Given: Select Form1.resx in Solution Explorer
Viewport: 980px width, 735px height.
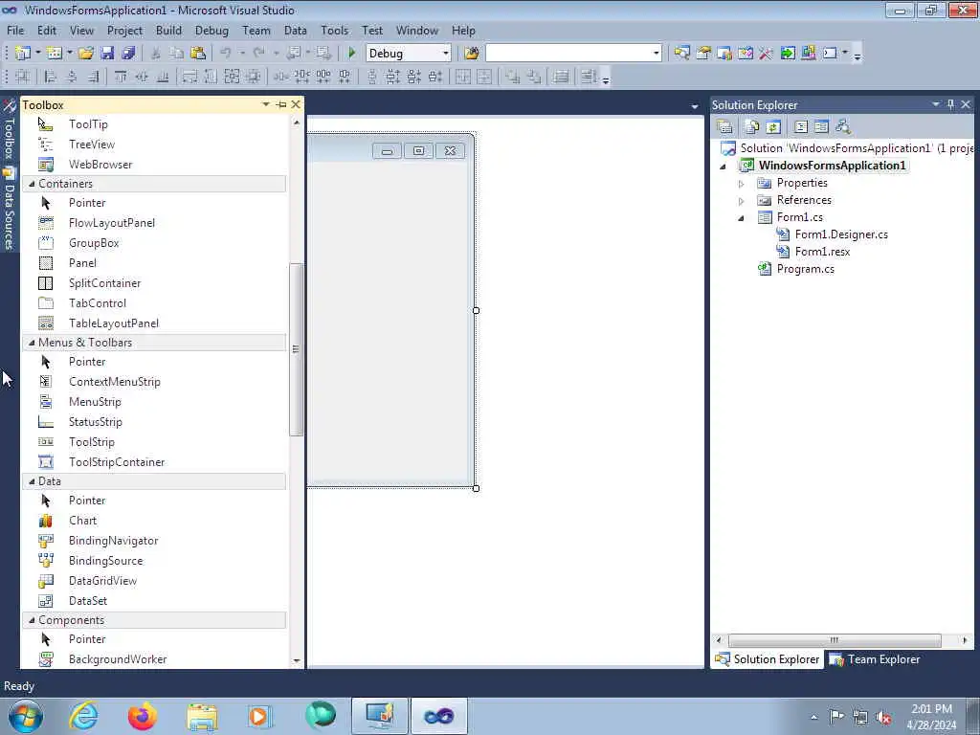Looking at the screenshot, I should pos(822,252).
